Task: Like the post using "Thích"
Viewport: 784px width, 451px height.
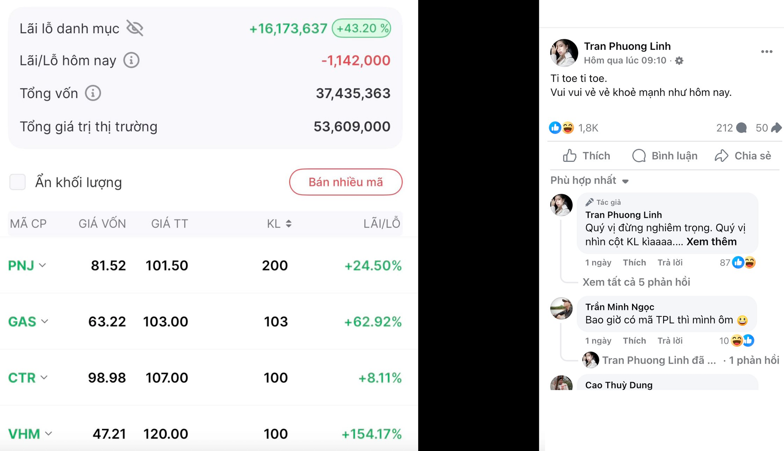Action: [x=587, y=155]
